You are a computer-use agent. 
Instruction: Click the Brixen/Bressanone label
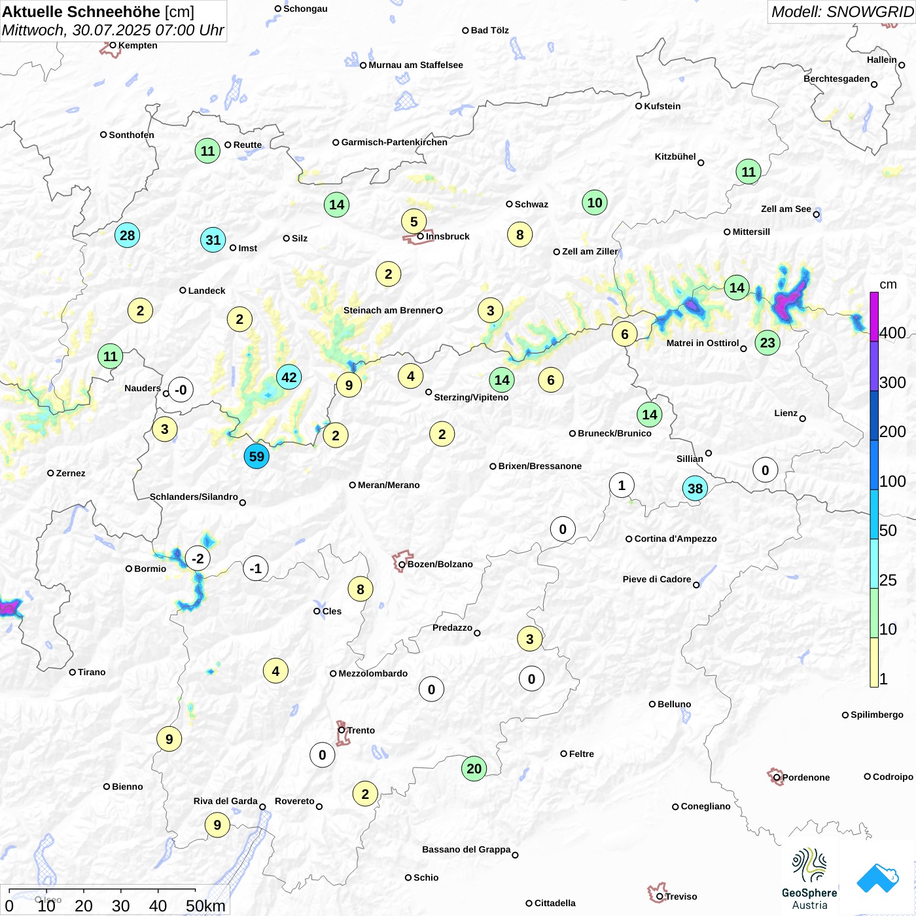[x=540, y=466]
